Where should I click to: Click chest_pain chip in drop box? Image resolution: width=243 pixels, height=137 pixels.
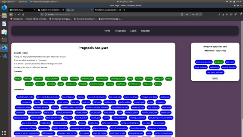tap(219, 62)
